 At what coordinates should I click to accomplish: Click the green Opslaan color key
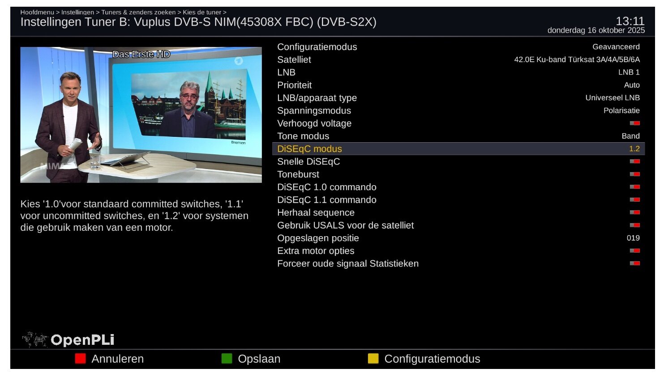point(227,359)
